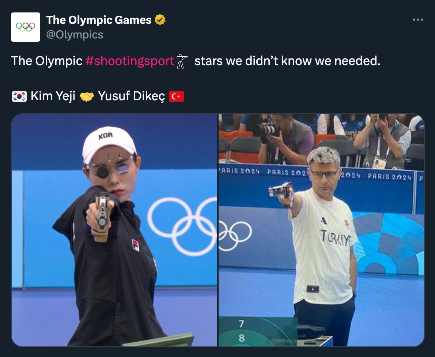Click the Türkiye flag emoji
Viewport: 435px width, 357px height.
176,96
